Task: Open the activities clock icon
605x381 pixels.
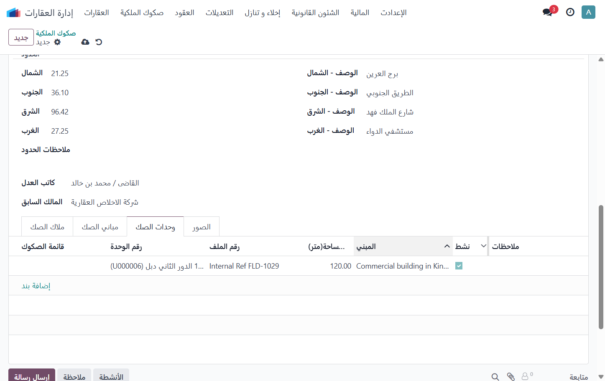Action: [570, 12]
